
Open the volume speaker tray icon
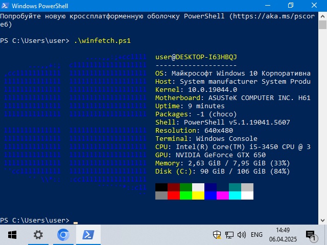[242, 235]
